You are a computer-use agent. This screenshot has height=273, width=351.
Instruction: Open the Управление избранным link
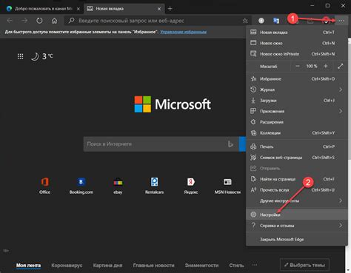pyautogui.click(x=184, y=32)
